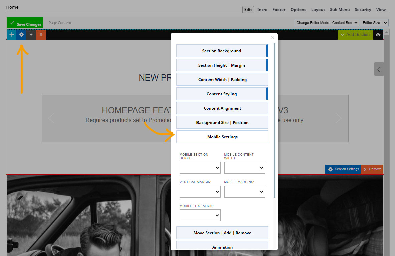
Task: Click Add Section button
Action: coord(355,35)
